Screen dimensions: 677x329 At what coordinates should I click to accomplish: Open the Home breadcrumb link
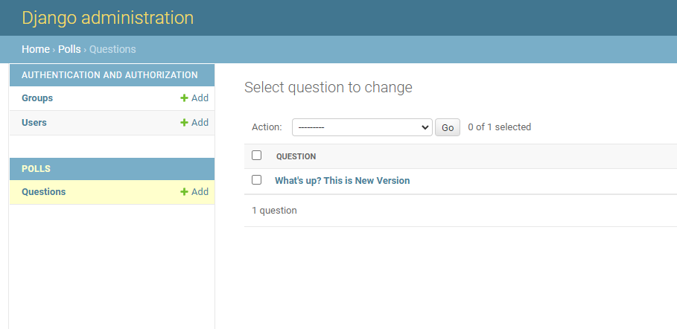click(36, 49)
